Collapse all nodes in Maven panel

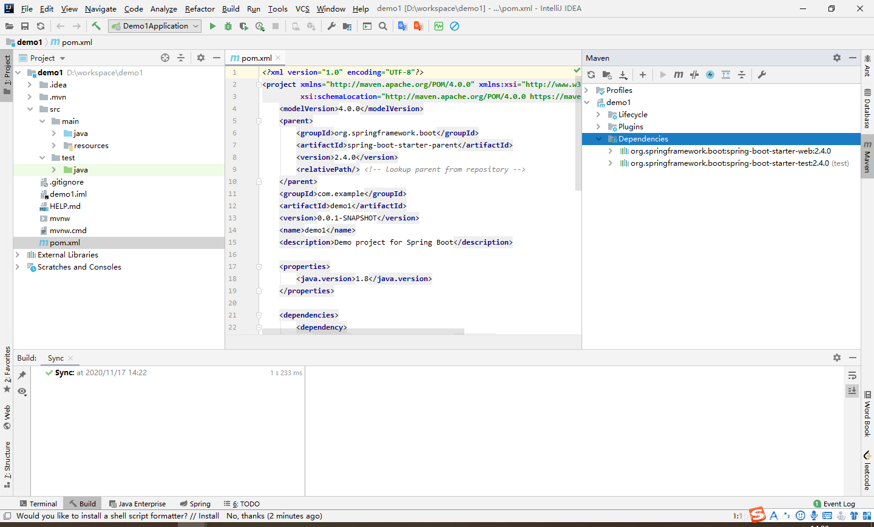742,75
